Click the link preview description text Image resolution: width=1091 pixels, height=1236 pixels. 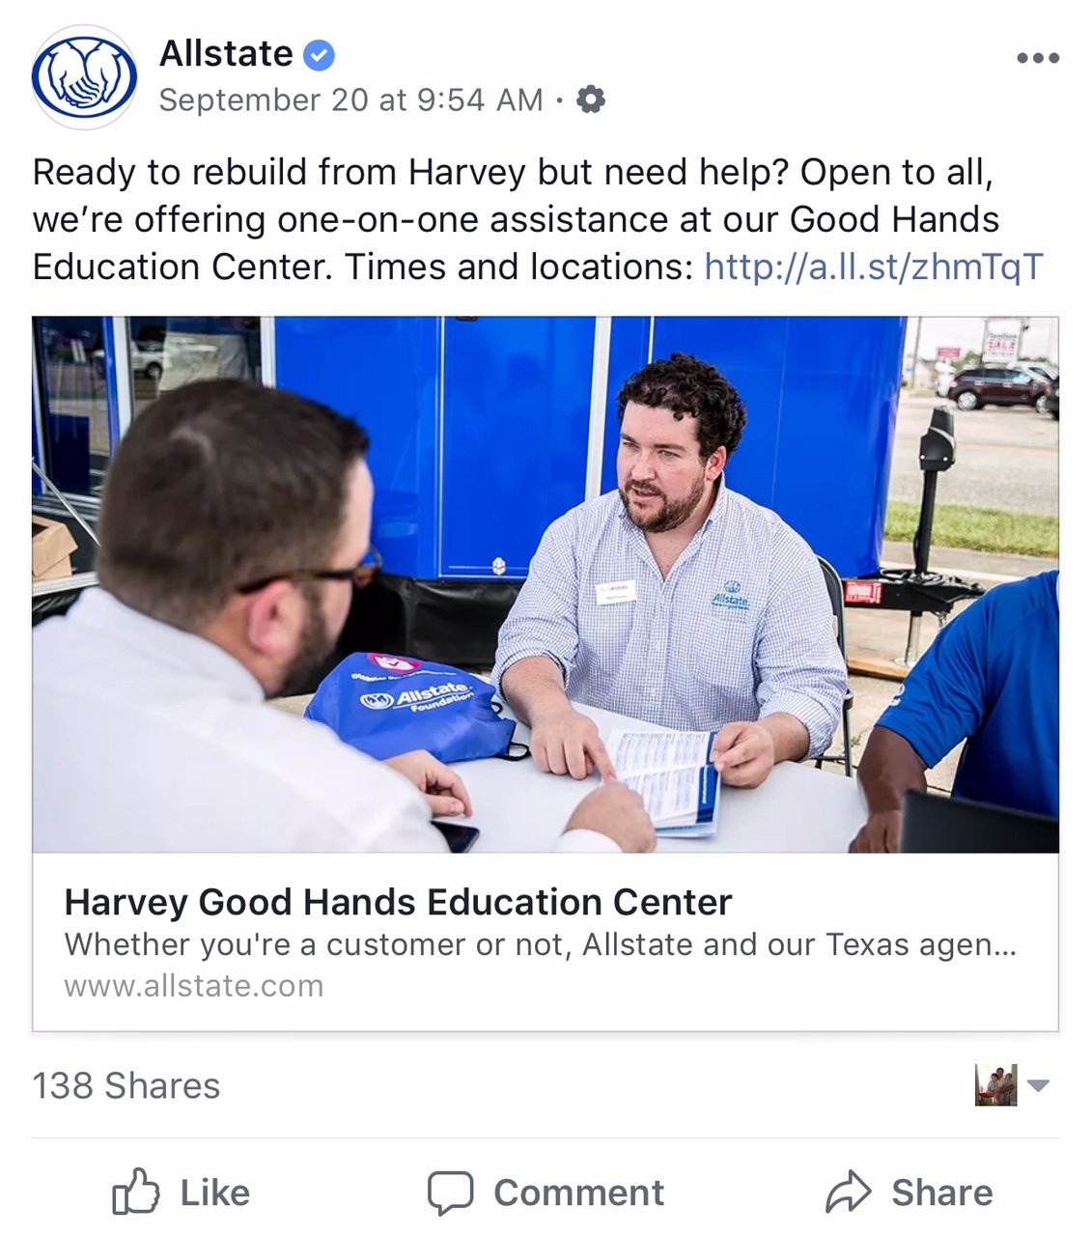(541, 944)
